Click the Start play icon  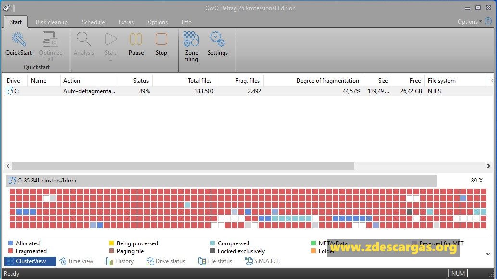(111, 39)
